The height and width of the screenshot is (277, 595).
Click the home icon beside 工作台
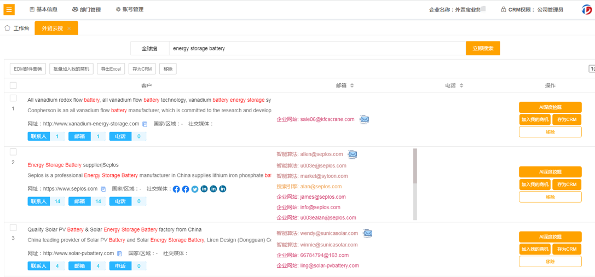tap(7, 28)
